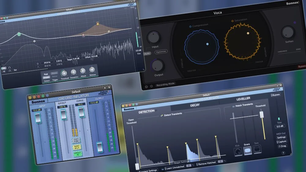The width and height of the screenshot is (306, 172).
Task: Click Optimise button in Voca
Action: [x=161, y=52]
